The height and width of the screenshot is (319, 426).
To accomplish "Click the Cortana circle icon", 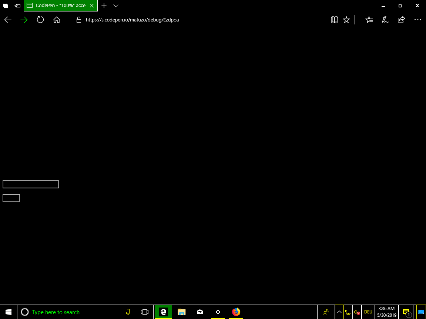I will pos(25,312).
